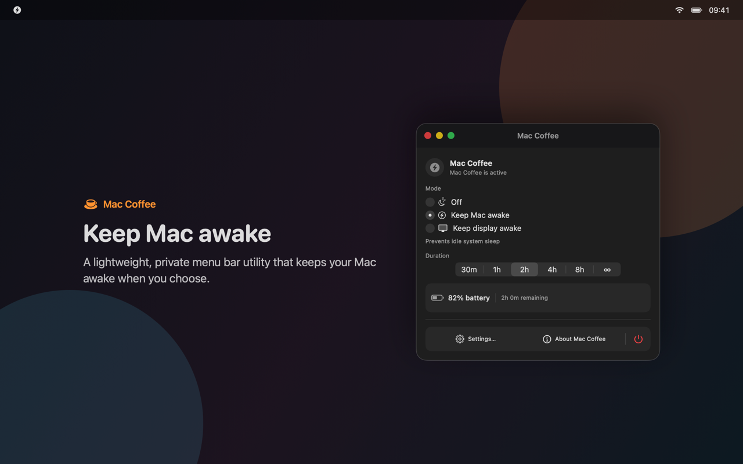Click the '2h 0m remaining' text
The image size is (743, 464).
tap(525, 298)
